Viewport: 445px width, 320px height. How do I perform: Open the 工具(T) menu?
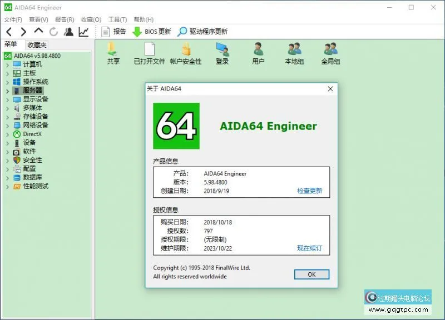[x=117, y=19]
